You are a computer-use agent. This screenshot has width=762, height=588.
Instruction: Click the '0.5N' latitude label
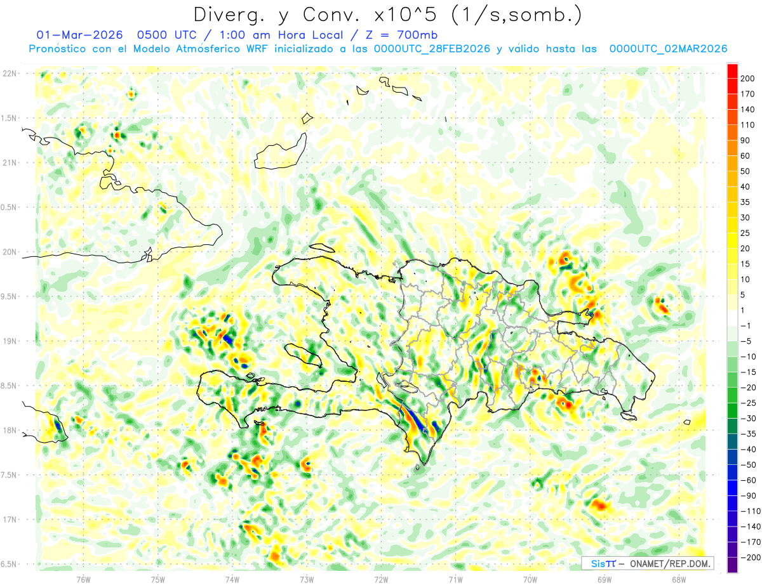9,207
